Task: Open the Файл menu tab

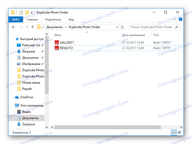Action: point(16,19)
